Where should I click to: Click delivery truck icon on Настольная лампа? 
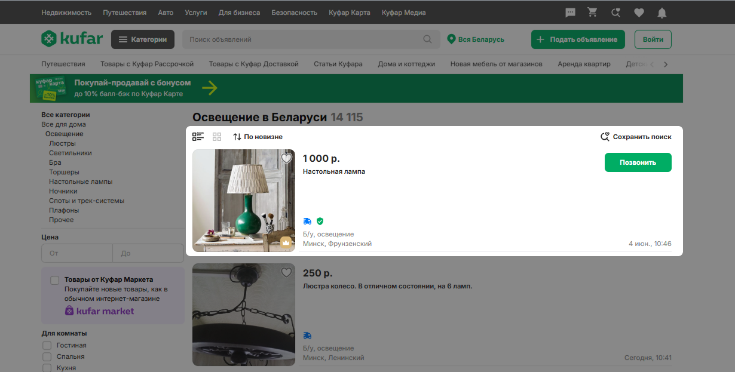[x=307, y=221]
